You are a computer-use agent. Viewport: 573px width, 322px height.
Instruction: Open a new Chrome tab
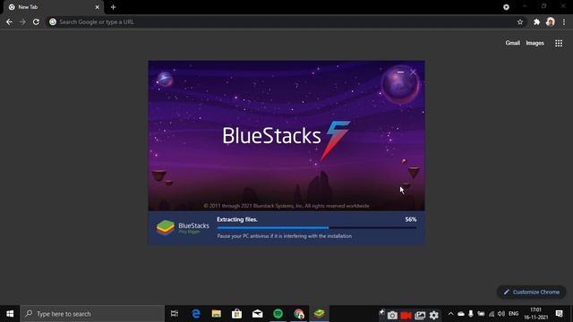click(x=113, y=7)
